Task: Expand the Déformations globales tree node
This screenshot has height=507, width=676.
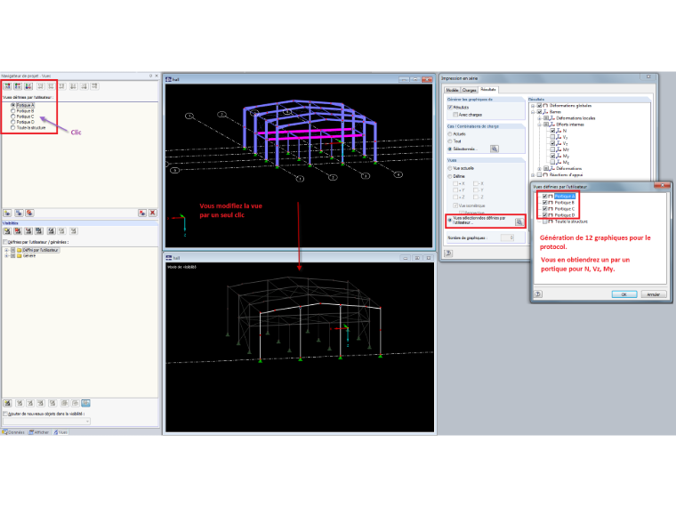Action: tap(533, 106)
